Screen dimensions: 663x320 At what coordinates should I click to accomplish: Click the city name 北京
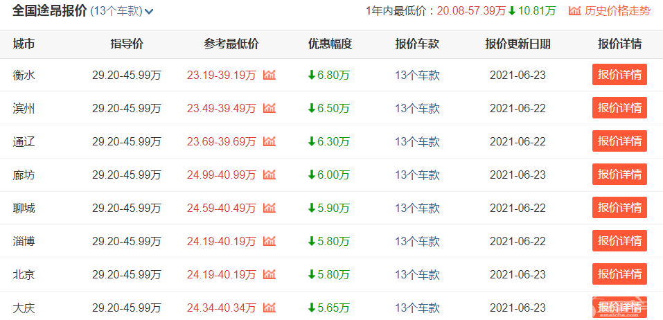point(24,275)
